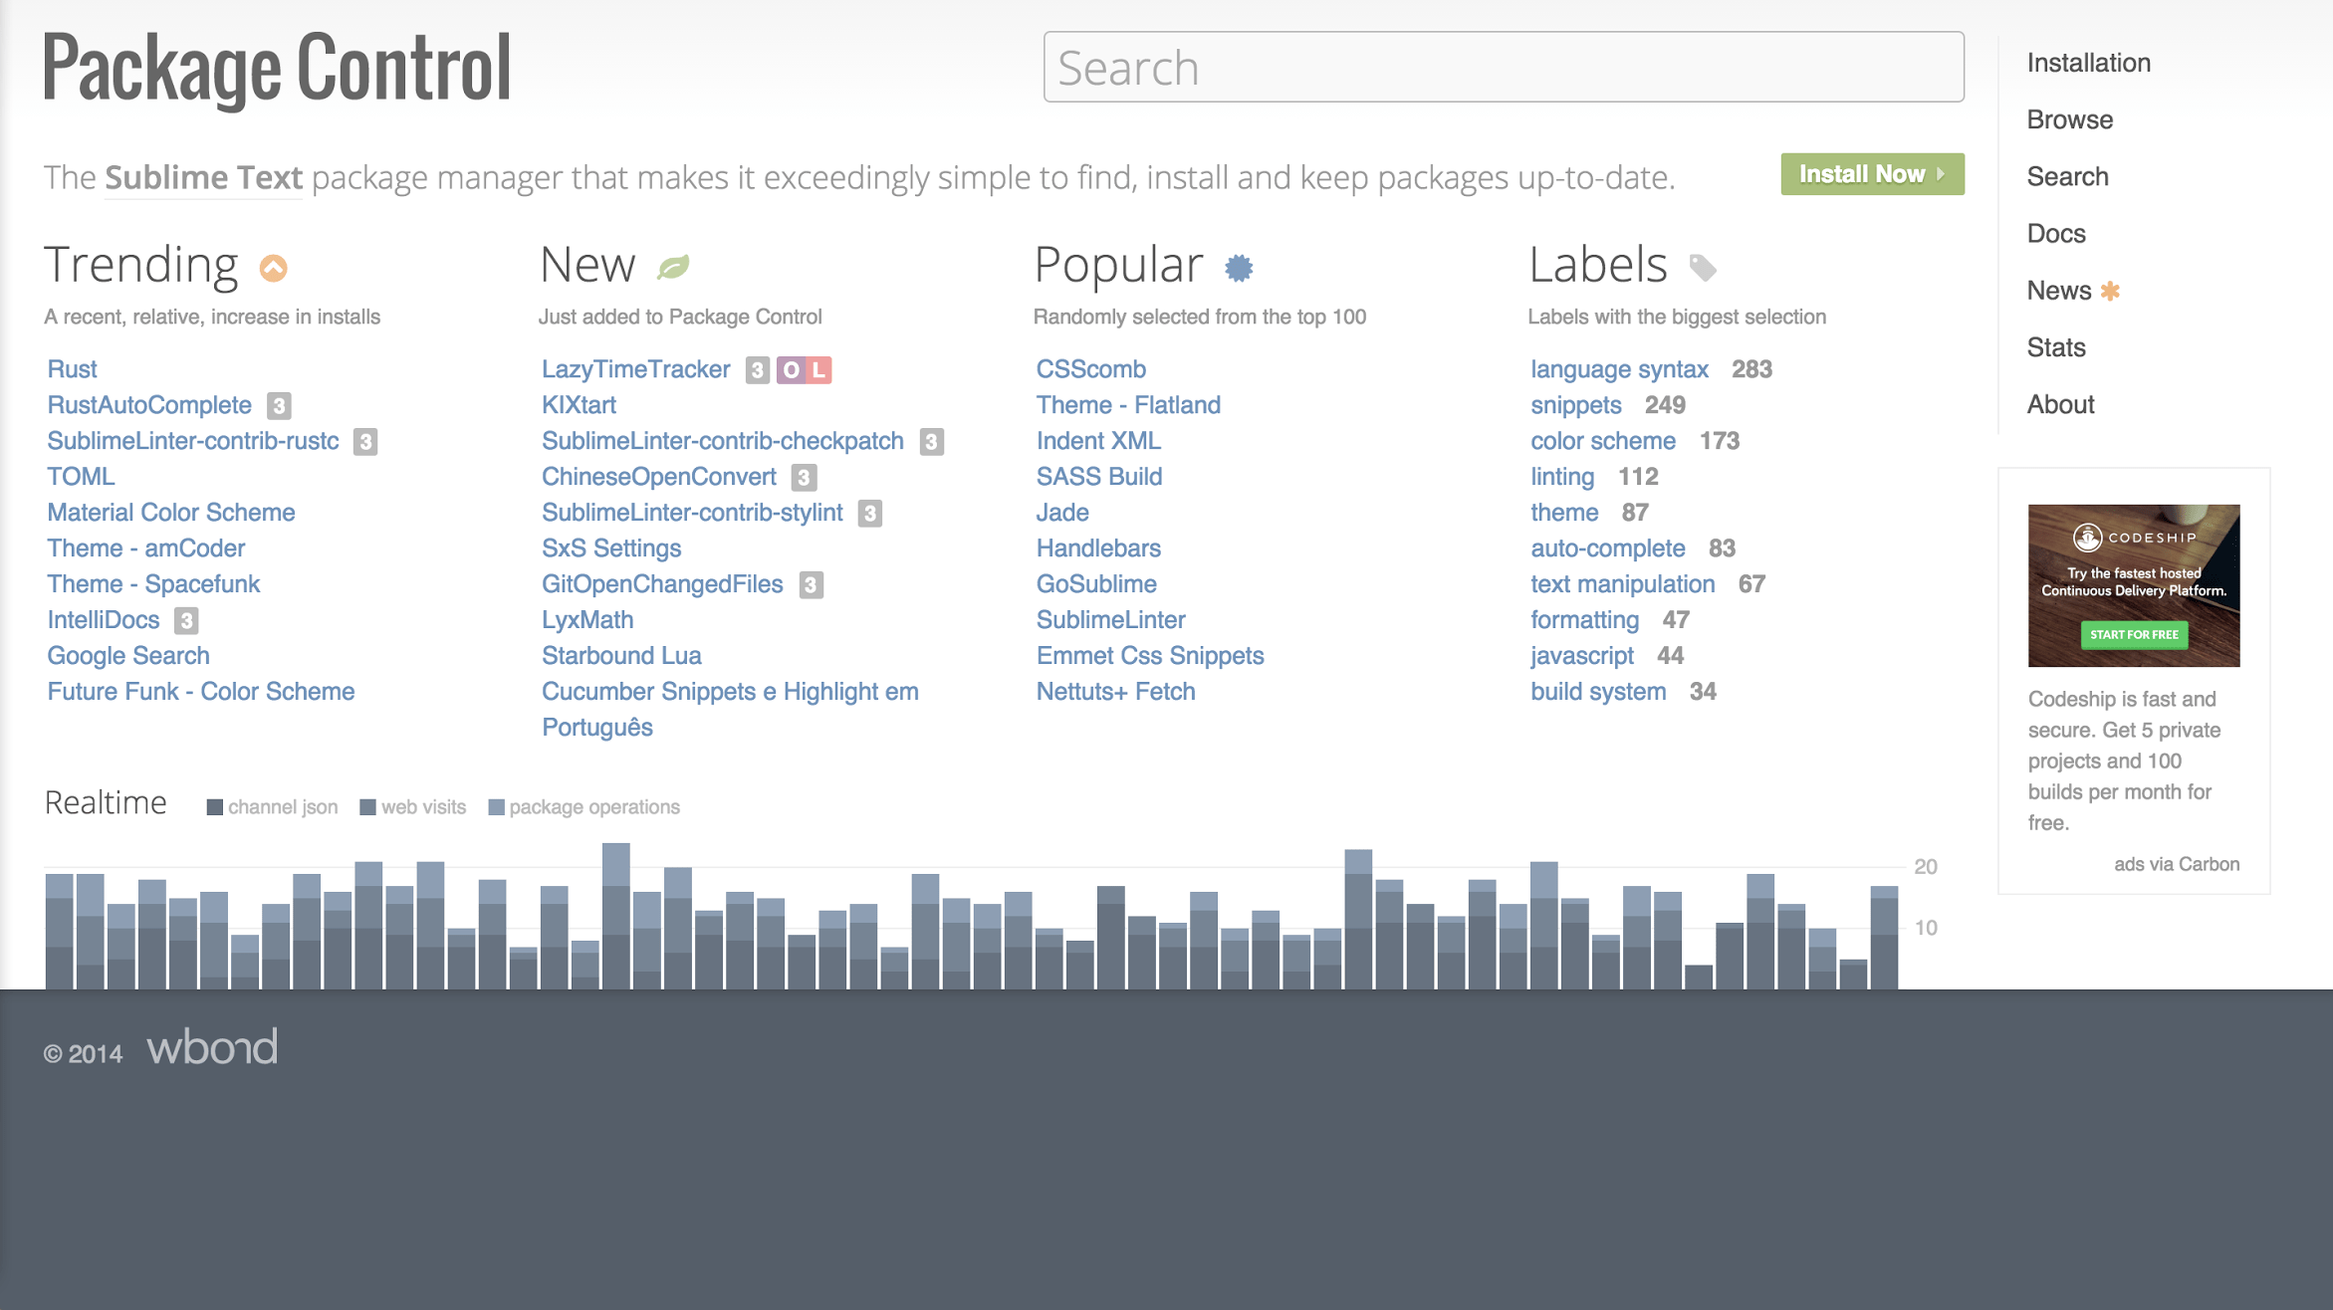Click the 'L' badge next to LazyTimeTracker
Image resolution: width=2333 pixels, height=1310 pixels.
818,370
